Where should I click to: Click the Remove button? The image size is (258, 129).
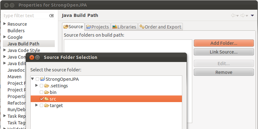[x=224, y=72]
